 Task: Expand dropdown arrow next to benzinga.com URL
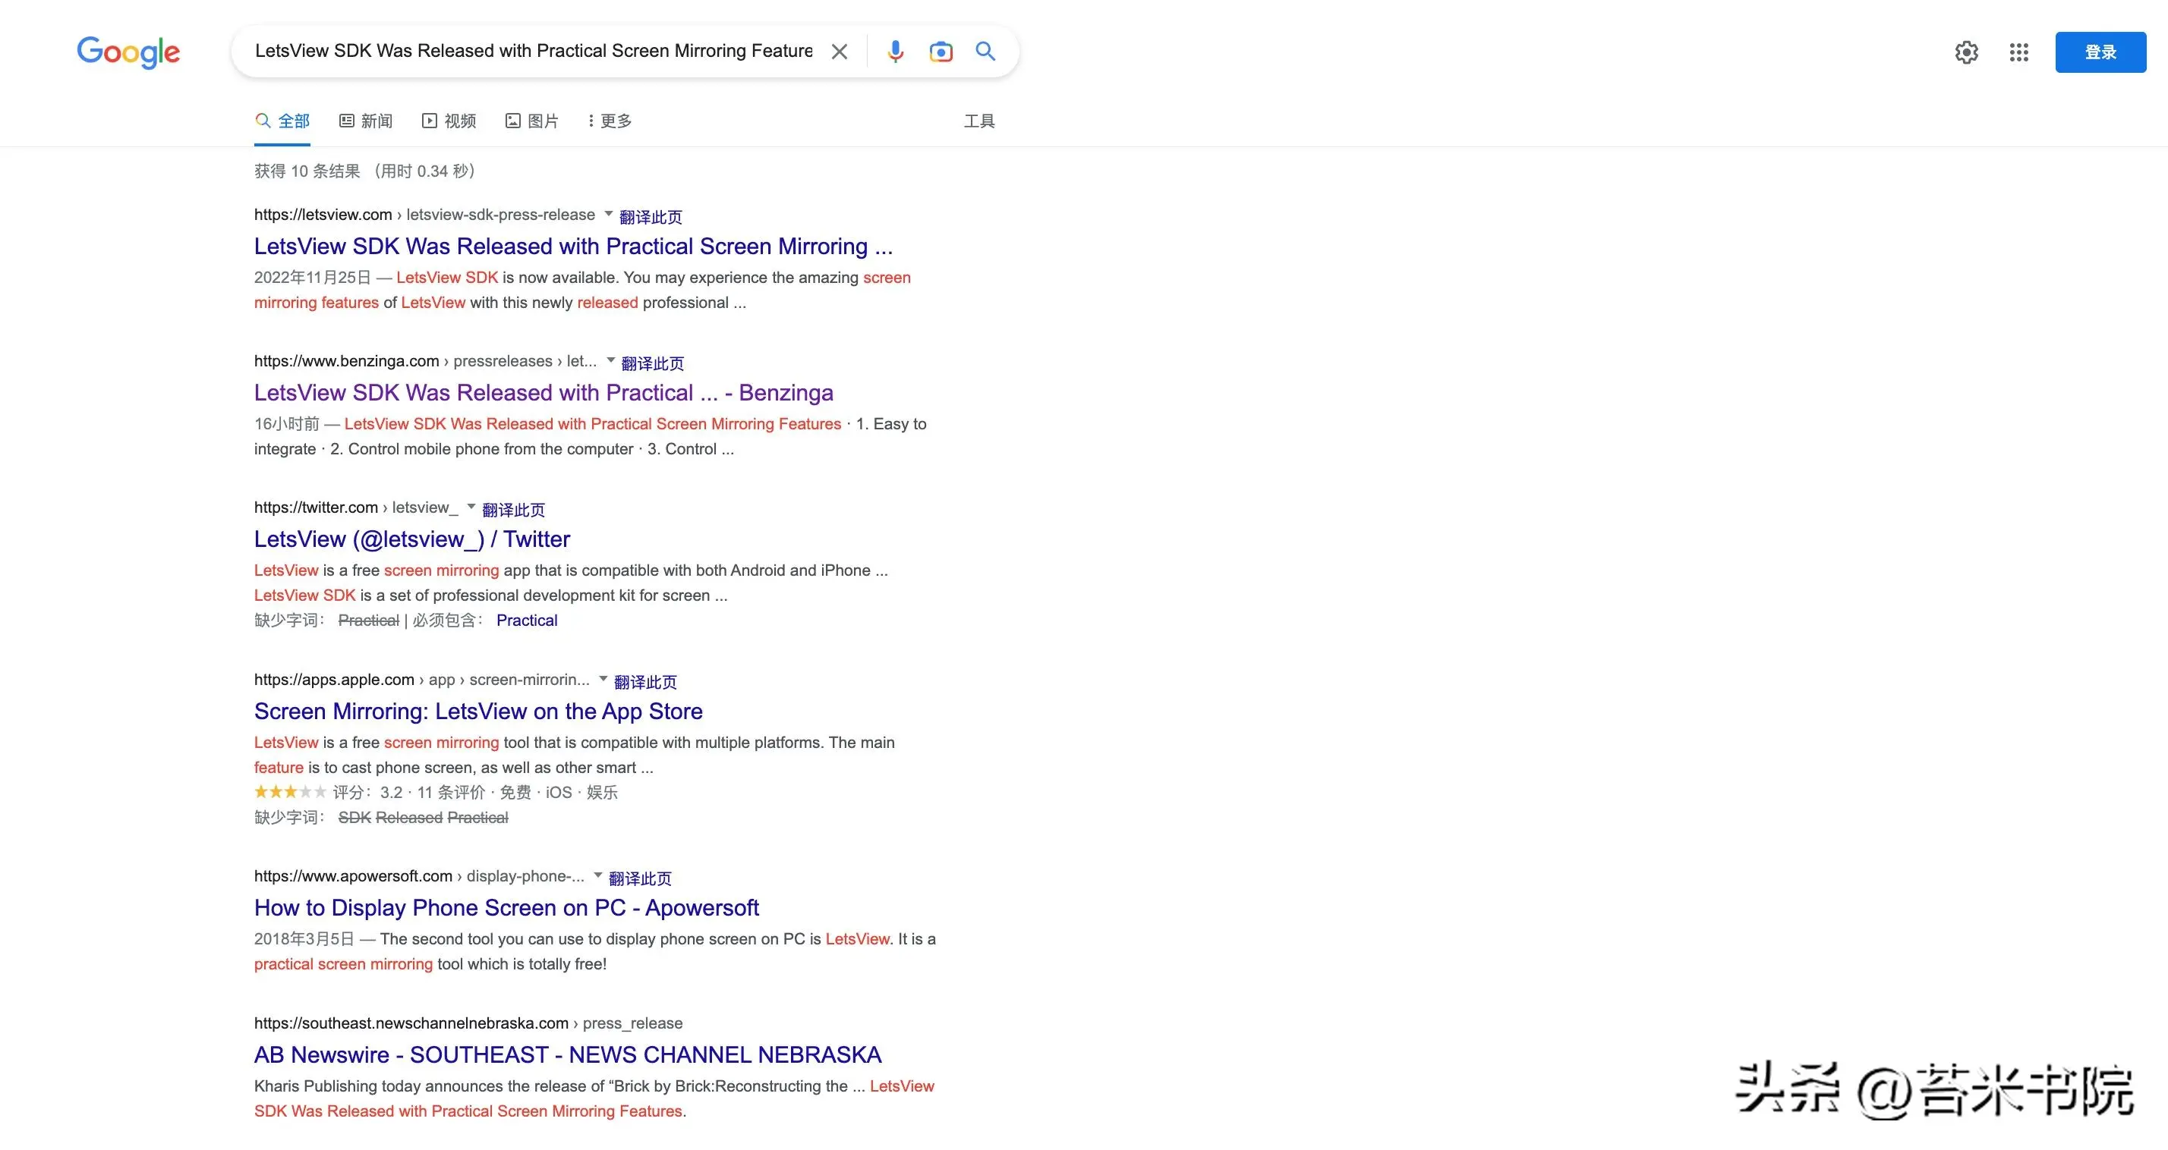coord(610,360)
